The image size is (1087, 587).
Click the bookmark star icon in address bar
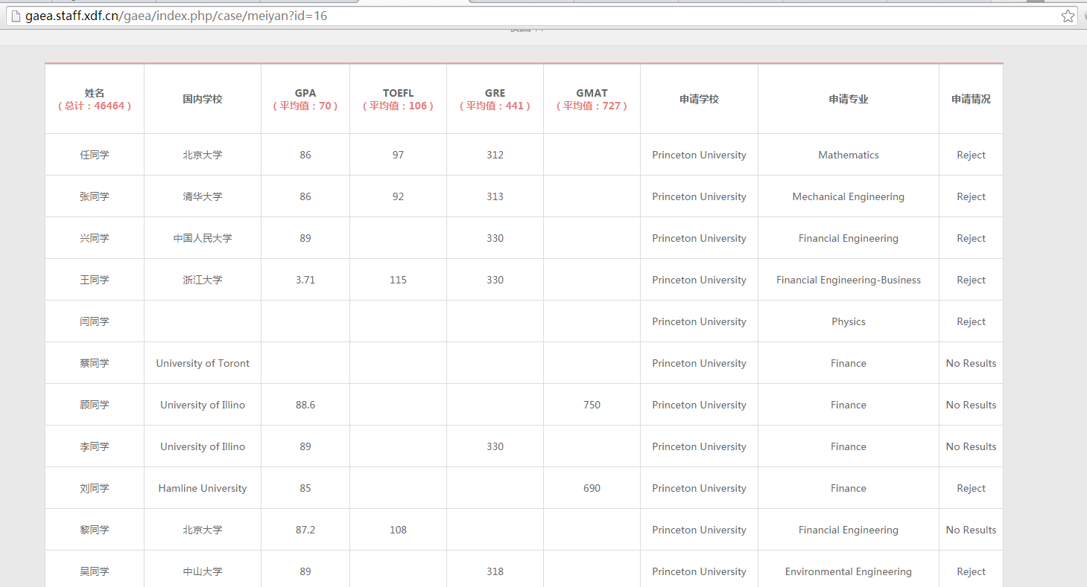point(1068,16)
